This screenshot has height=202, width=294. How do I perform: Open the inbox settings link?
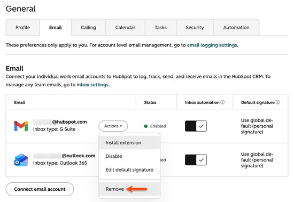coord(92,85)
